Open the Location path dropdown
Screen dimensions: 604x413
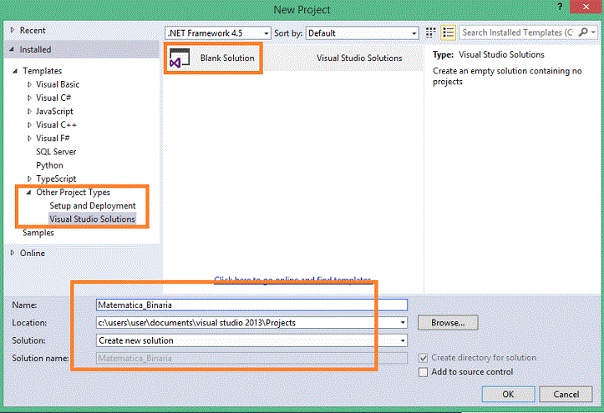tap(403, 323)
